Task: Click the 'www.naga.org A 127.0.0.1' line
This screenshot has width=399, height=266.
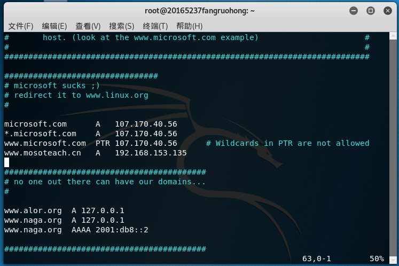Action: [64, 220]
